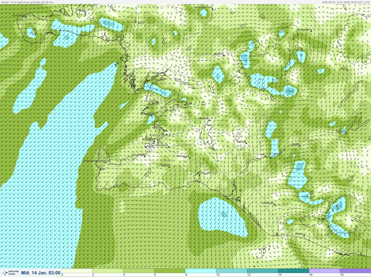Screen dimensions: 371x277
Task: Click the Hvanneyri station label
Action: [x=159, y=73]
